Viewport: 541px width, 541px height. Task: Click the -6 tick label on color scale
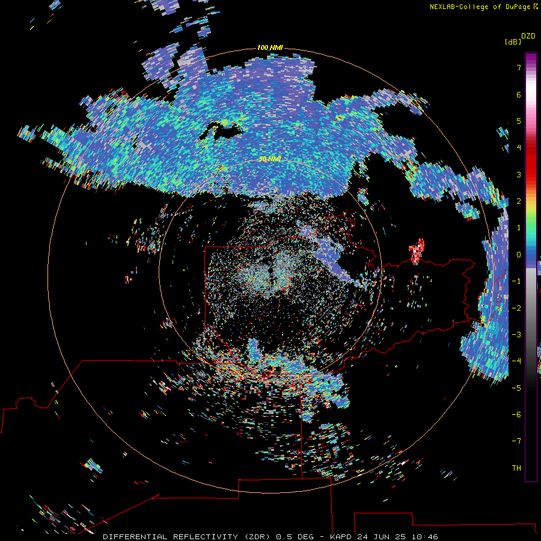(516, 415)
